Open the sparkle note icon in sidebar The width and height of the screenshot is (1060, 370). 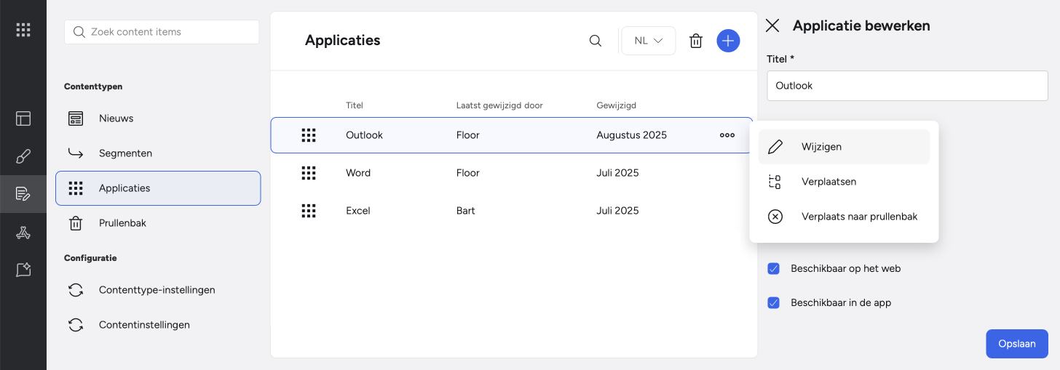click(23, 270)
